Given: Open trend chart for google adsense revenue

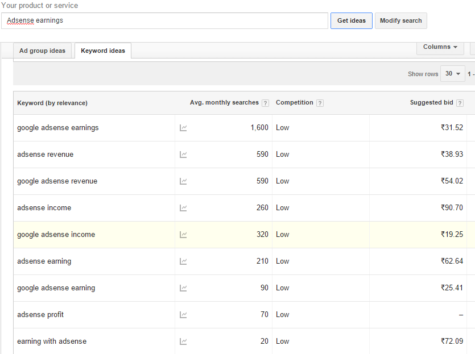Looking at the screenshot, I should (183, 181).
